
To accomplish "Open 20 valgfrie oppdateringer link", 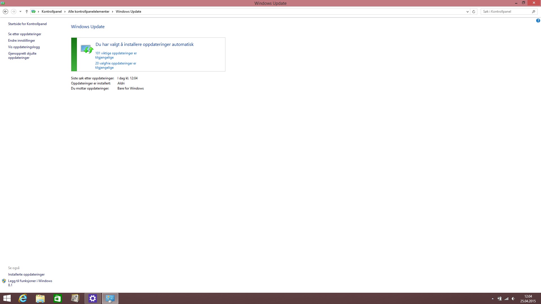I will pyautogui.click(x=116, y=65).
